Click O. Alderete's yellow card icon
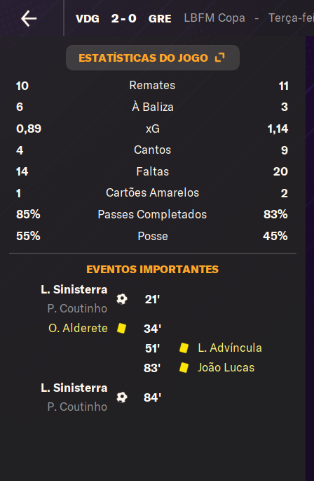Image resolution: width=314 pixels, height=481 pixels. tap(122, 328)
